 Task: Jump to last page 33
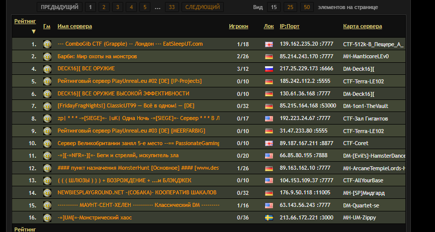171,7
